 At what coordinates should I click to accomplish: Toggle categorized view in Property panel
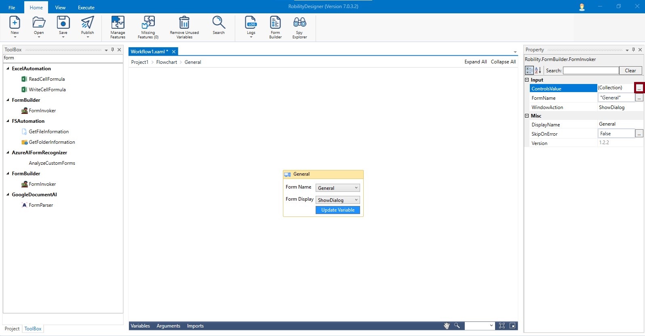pyautogui.click(x=529, y=70)
